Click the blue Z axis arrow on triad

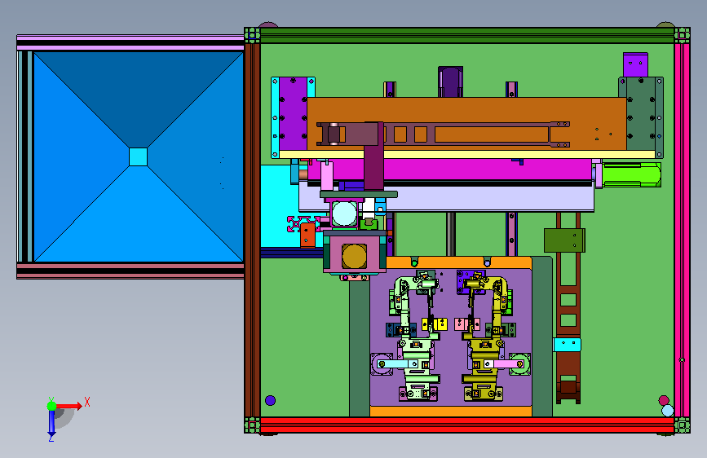point(51,422)
